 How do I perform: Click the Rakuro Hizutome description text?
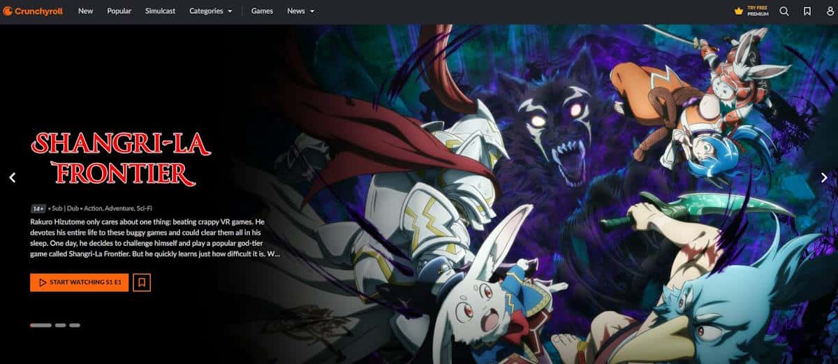tap(155, 238)
